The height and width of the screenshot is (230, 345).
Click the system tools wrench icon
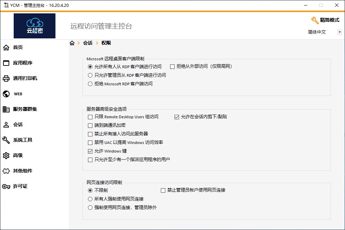(6, 140)
